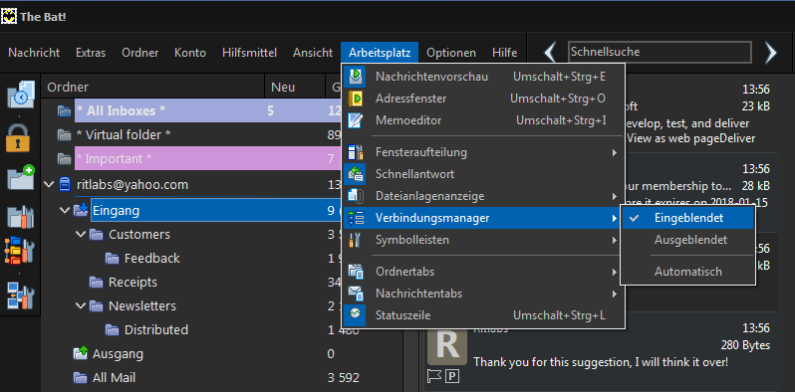Click the next arrow right of Schnellsuche
Screen dimensions: 795x392
tap(771, 52)
